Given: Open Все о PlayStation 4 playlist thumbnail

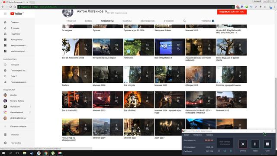Looking at the screenshot, I should coord(170,47).
